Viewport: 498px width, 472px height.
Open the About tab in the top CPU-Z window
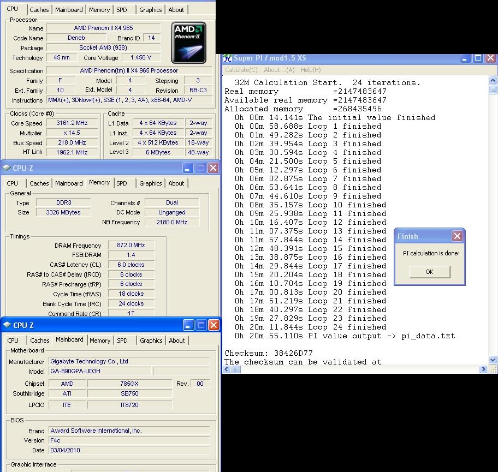tap(176, 10)
